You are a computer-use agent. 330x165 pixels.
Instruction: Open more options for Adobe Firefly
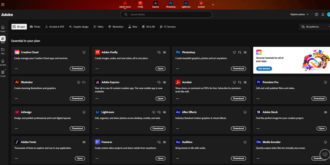tap(97, 69)
